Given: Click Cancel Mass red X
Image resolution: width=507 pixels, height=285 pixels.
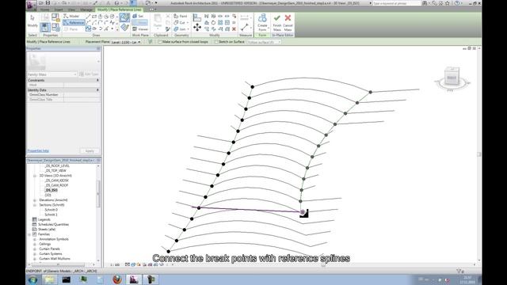Looking at the screenshot, I should (288, 23).
